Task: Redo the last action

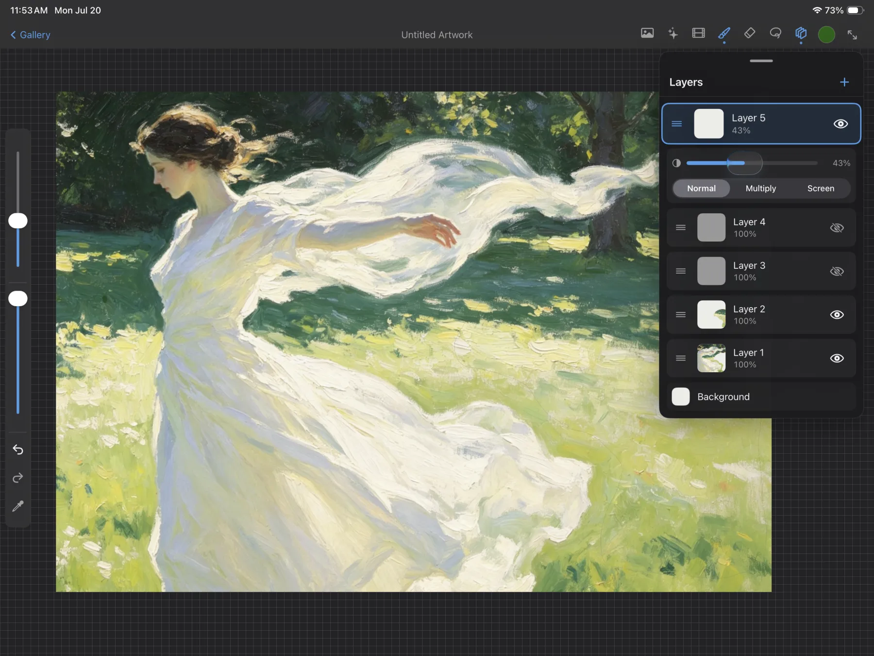Action: pyautogui.click(x=18, y=478)
